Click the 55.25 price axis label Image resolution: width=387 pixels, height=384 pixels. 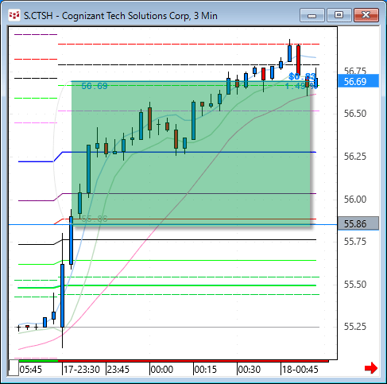click(x=355, y=327)
